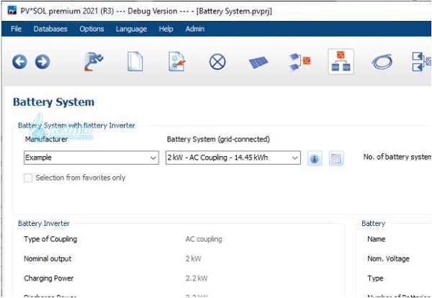Screen dimensions: 432x298
Task: Click the Nom. Voltage label
Action: click(x=389, y=258)
